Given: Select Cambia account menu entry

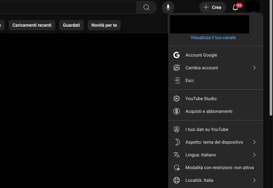Looking at the screenshot, I should tap(216, 68).
